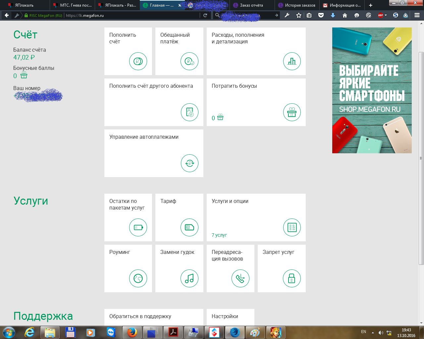Open the Переадресация вызовов phone icon
The width and height of the screenshot is (424, 339).
(240, 278)
